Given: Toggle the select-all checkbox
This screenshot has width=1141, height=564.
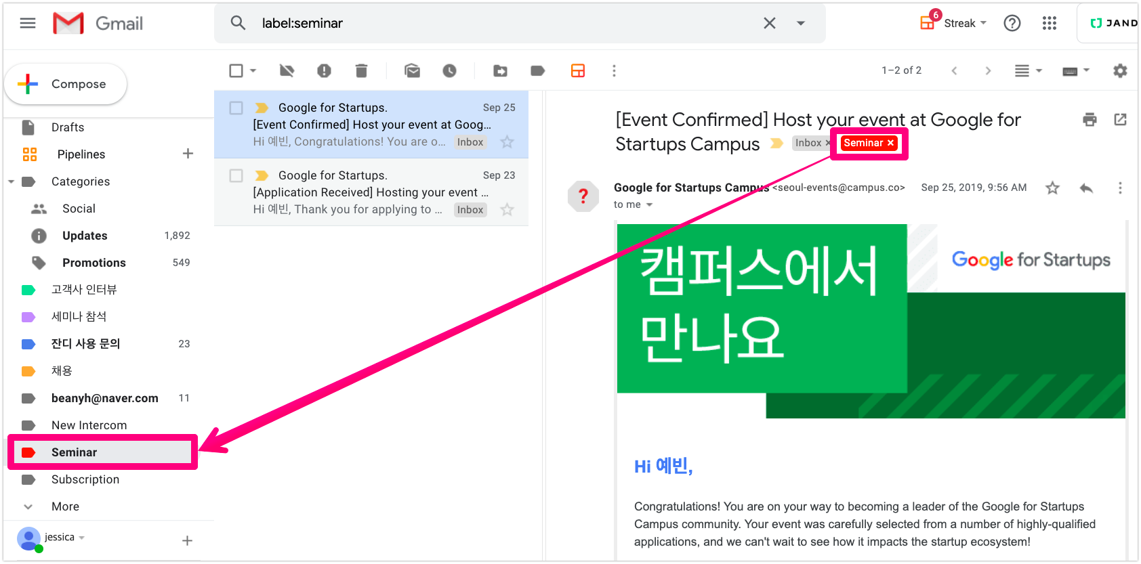Looking at the screenshot, I should click(236, 70).
